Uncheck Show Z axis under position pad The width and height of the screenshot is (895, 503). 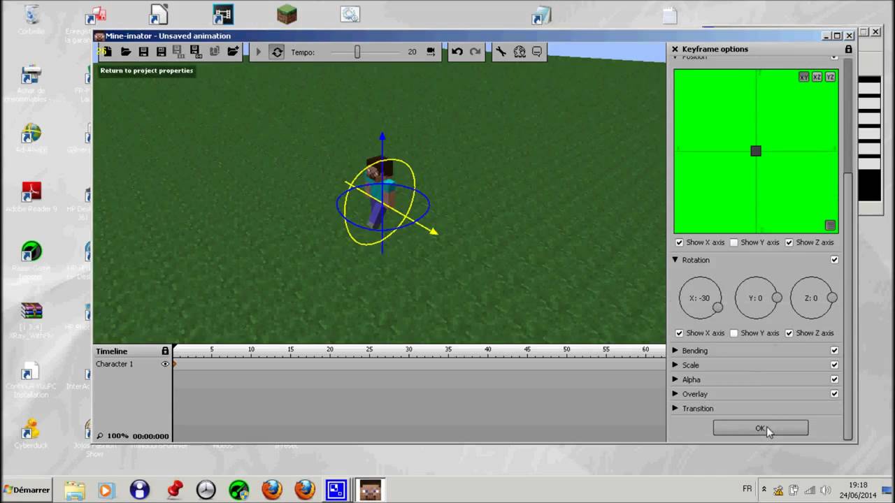(x=789, y=242)
